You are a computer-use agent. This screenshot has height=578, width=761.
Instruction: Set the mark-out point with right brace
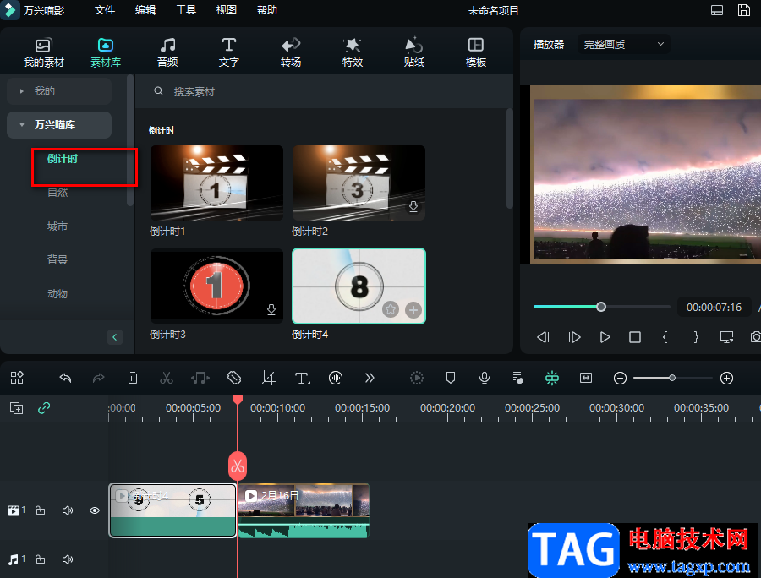[x=696, y=337]
